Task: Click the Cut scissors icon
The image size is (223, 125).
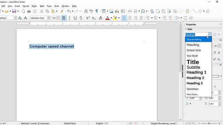Action: point(41,11)
